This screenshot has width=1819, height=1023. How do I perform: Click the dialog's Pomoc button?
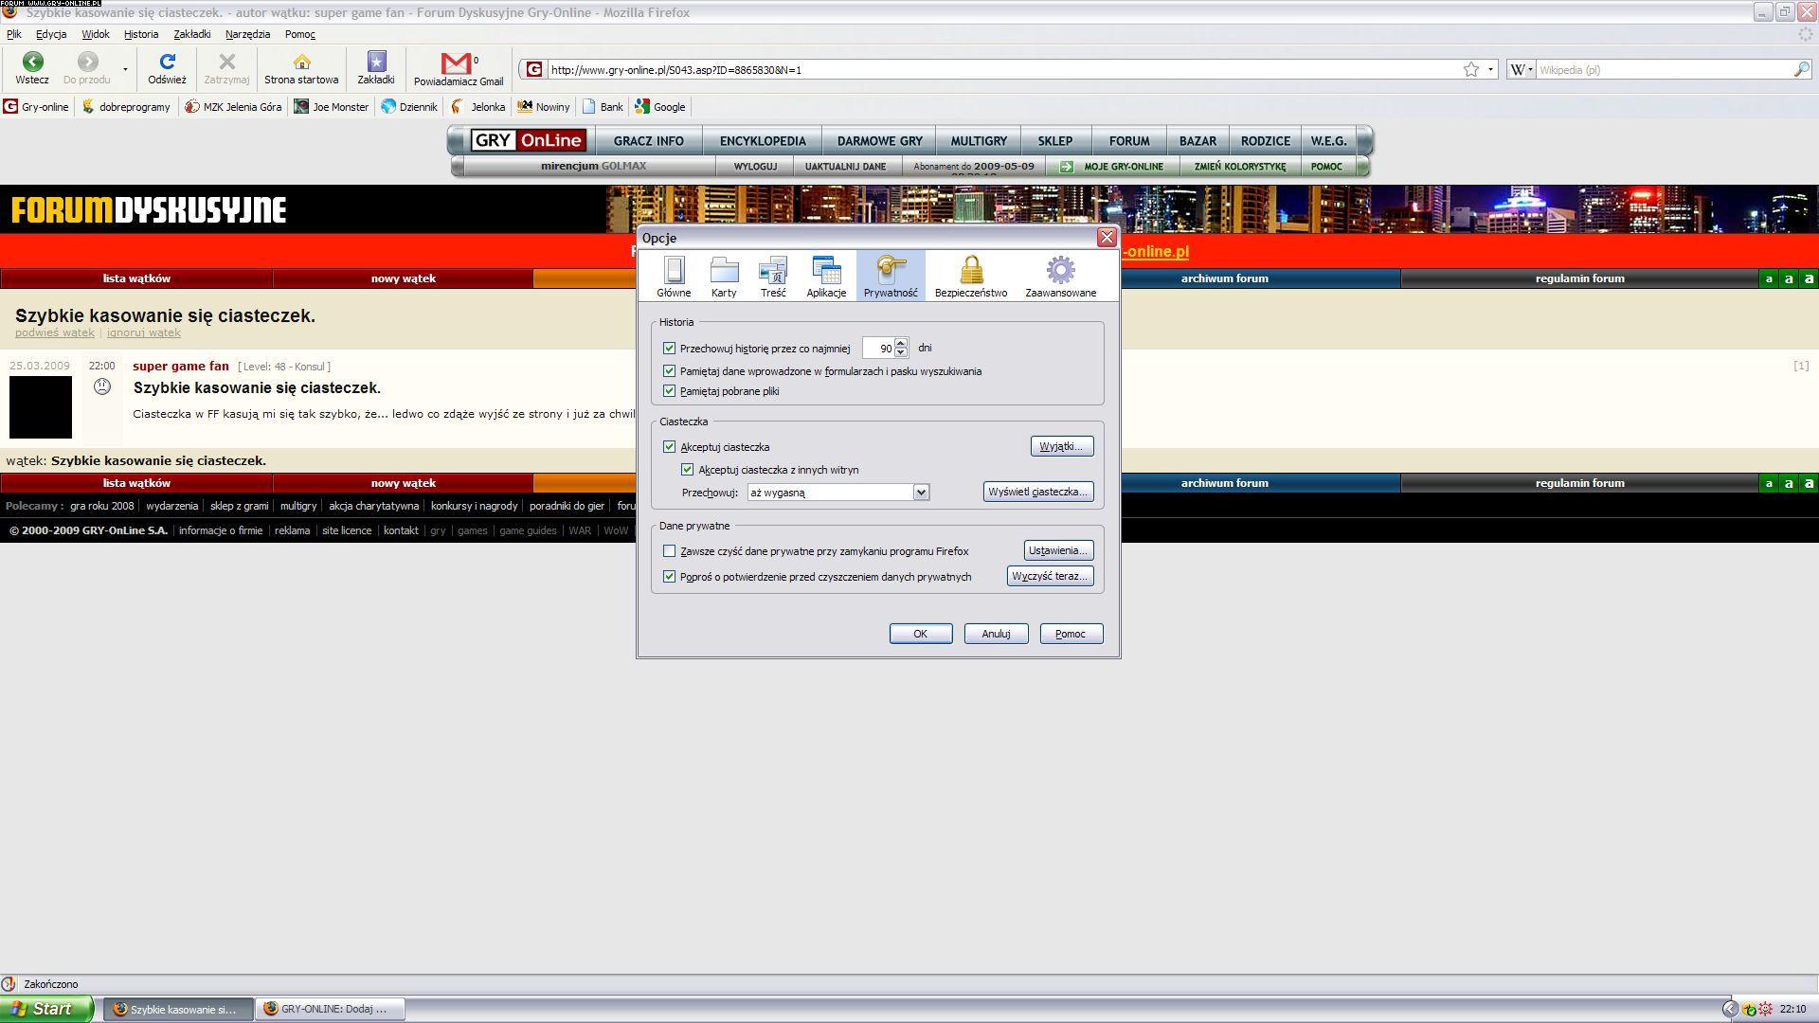(1071, 634)
